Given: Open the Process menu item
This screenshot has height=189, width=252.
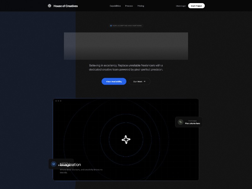Looking at the screenshot, I should pos(129,6).
